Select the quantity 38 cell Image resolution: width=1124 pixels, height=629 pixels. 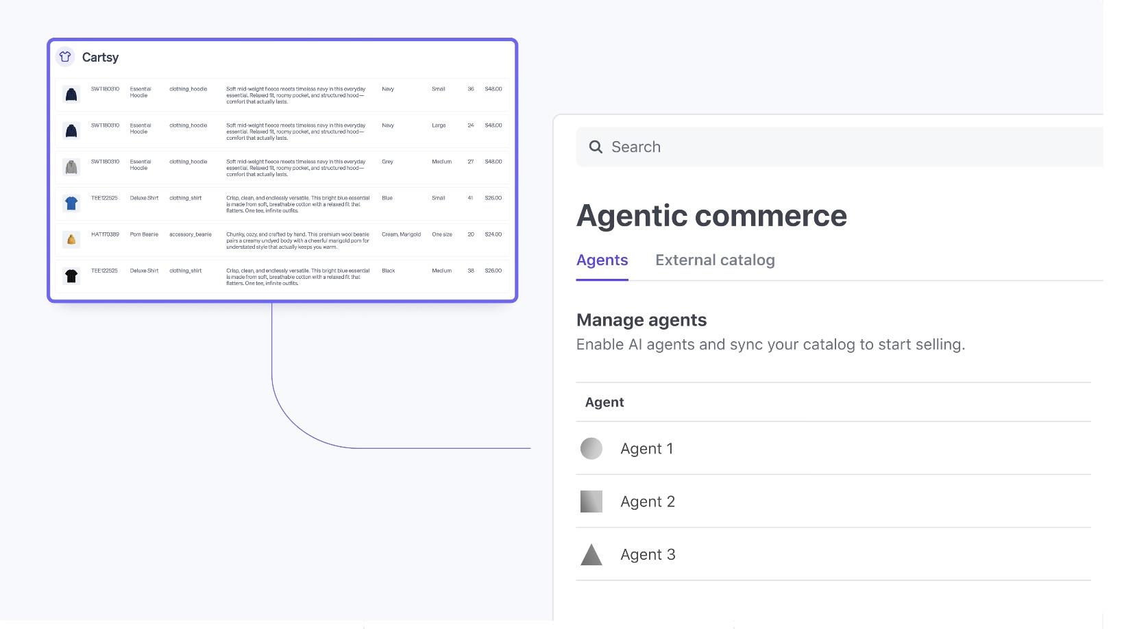coord(471,271)
